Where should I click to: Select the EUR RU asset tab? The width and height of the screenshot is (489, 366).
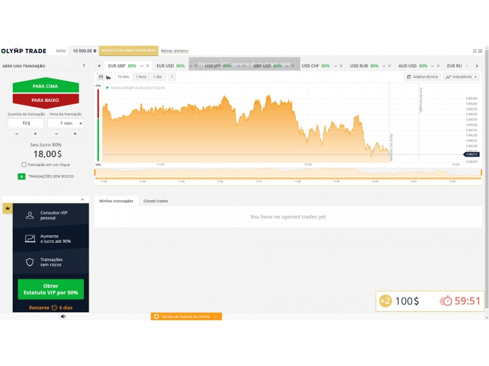click(x=454, y=66)
